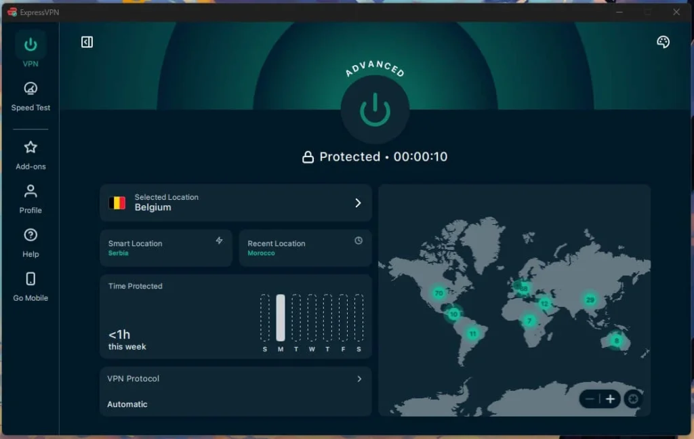Expand the VPN Protocol chevron
Viewport: 694px width, 439px height.
click(x=359, y=379)
